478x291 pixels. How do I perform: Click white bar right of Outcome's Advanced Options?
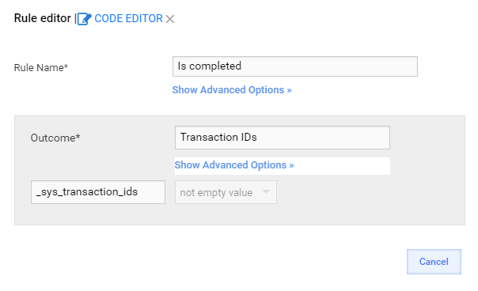click(341, 166)
